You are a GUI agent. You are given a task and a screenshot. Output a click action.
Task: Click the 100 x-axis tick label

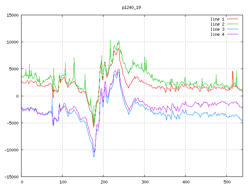pos(62,182)
